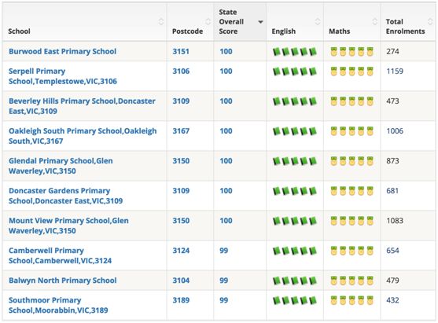This screenshot has width=438, height=323.
Task: Open Burwood East Primary School link
Action: click(x=63, y=52)
